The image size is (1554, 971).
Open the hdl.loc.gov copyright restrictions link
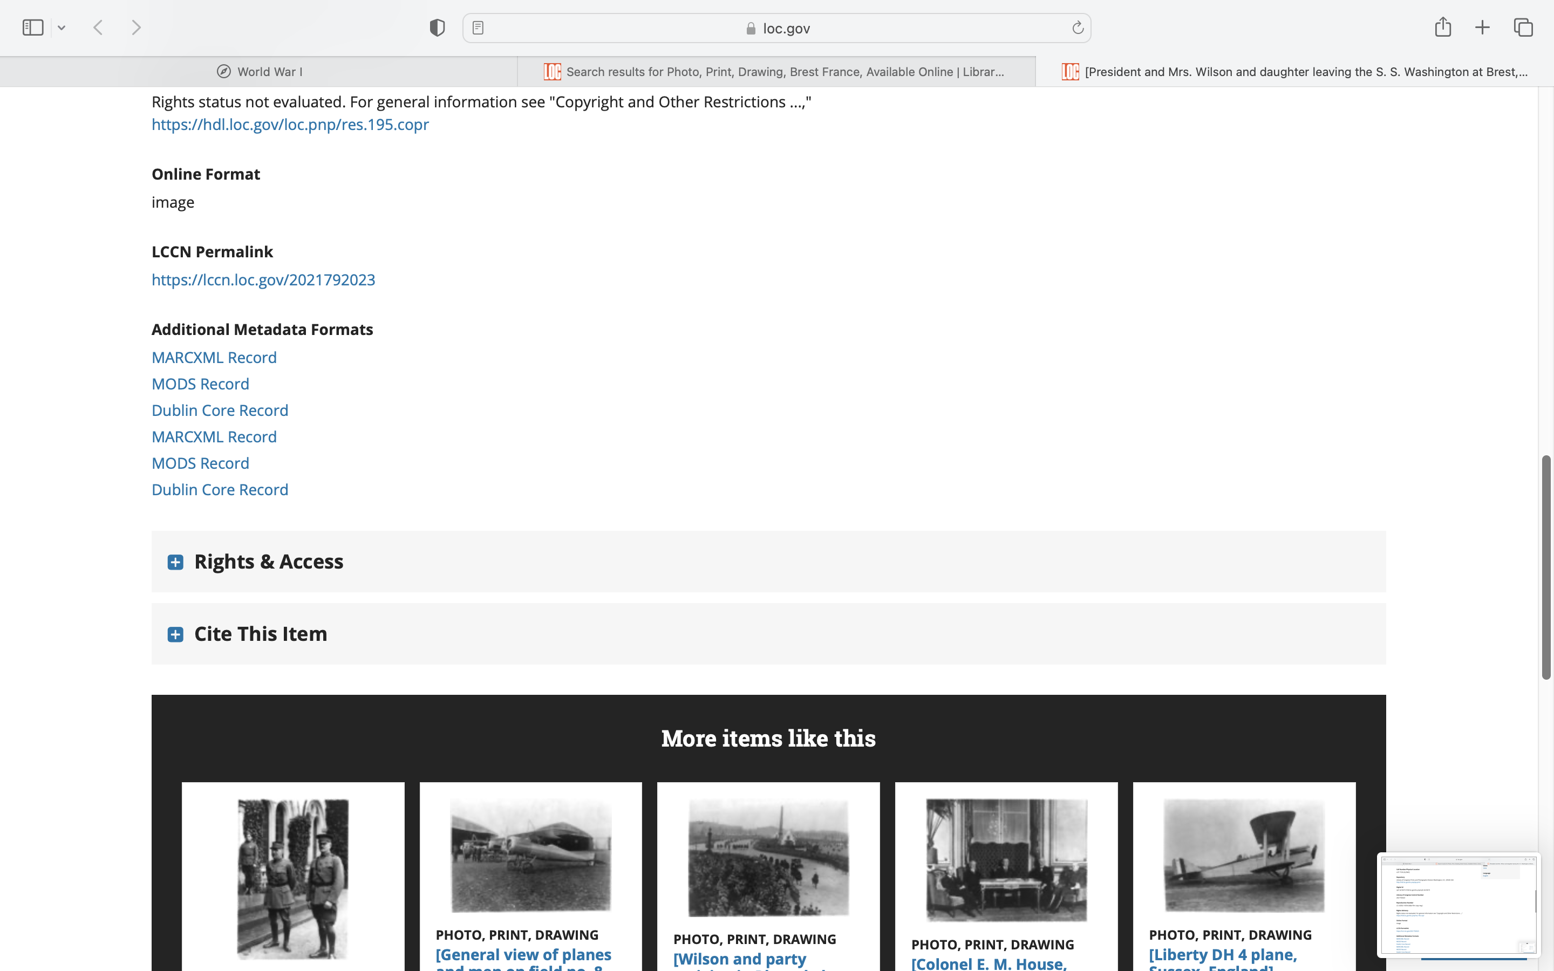(x=290, y=125)
